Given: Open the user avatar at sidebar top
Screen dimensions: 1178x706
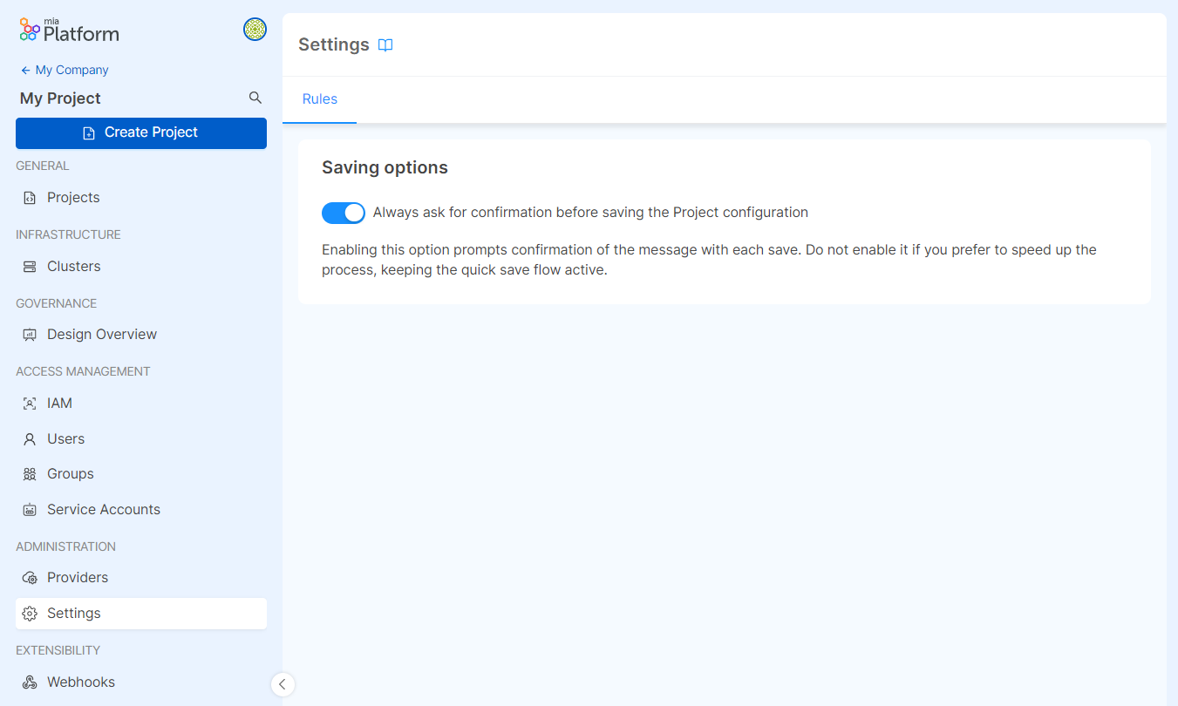Looking at the screenshot, I should point(255,29).
